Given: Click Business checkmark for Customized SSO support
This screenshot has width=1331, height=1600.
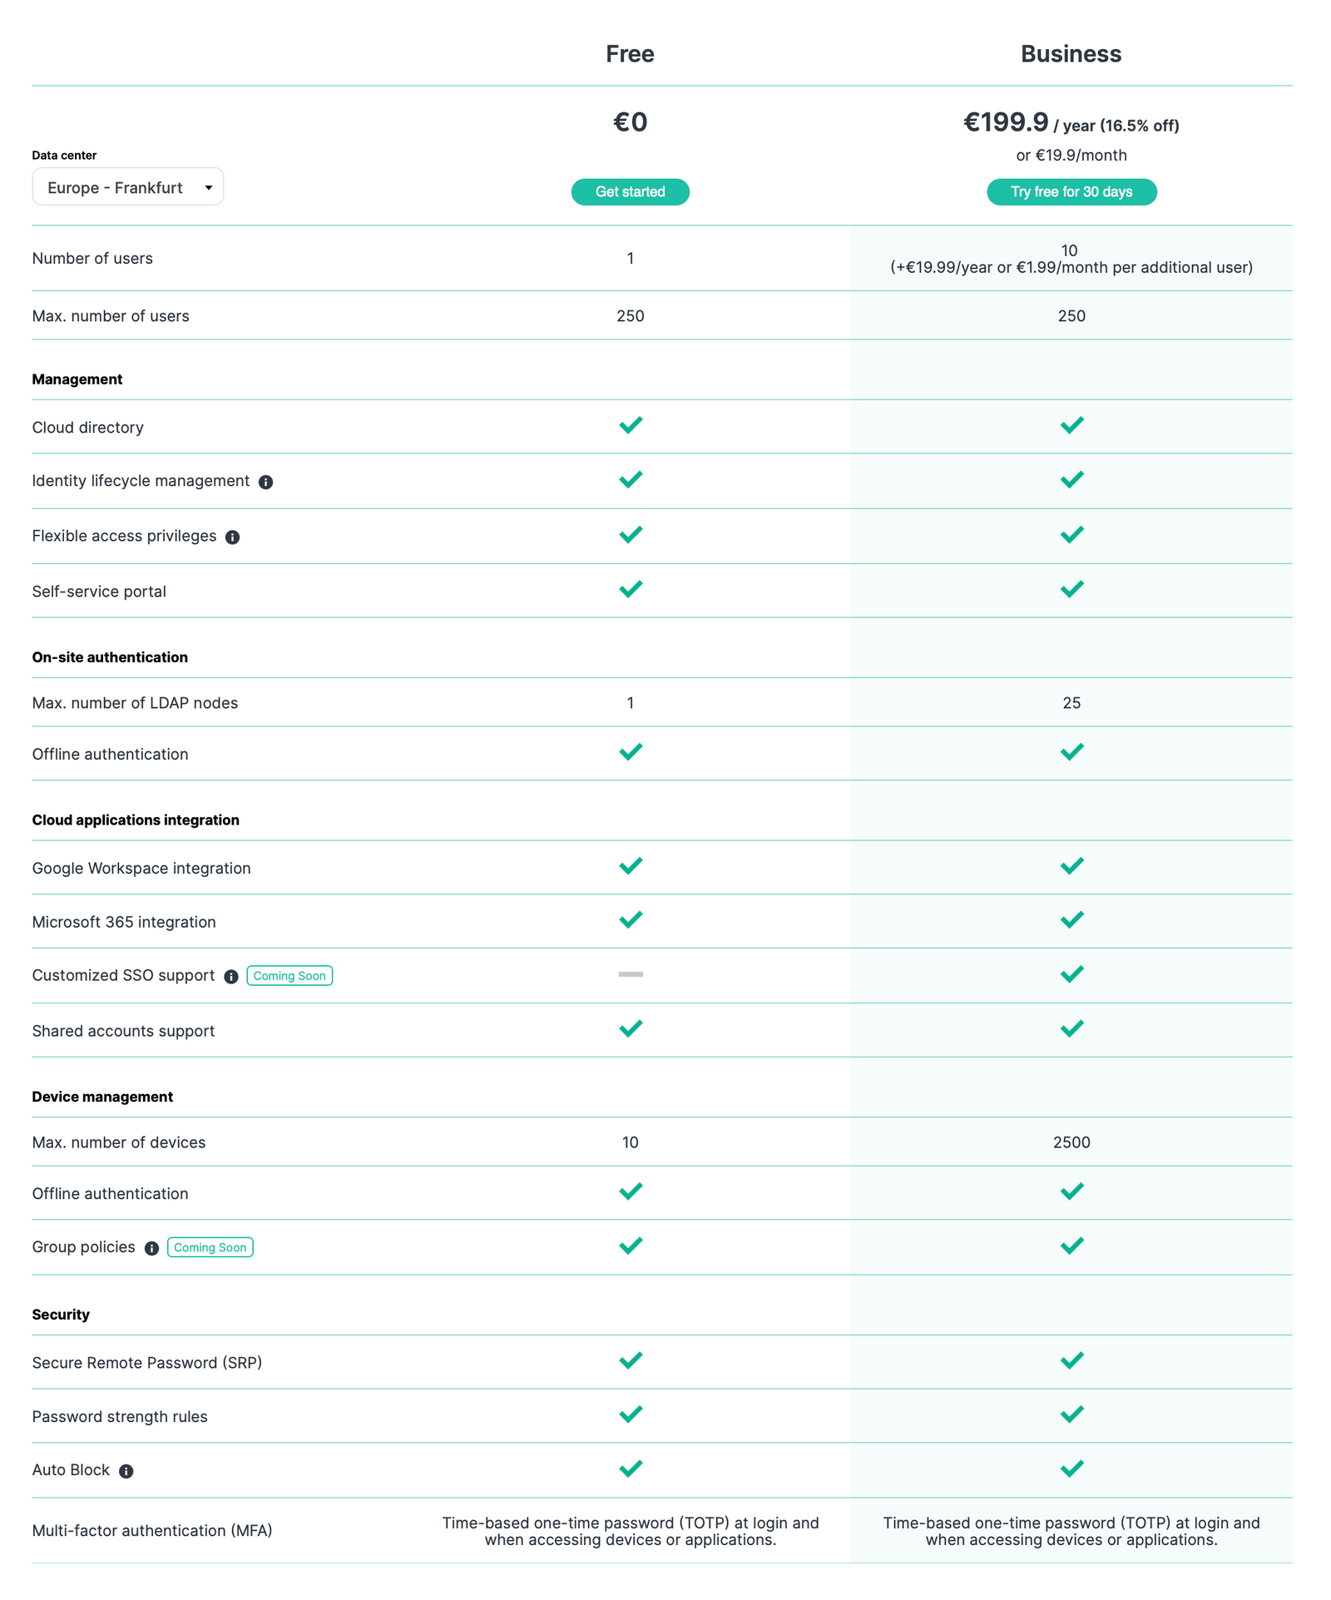Looking at the screenshot, I should [1071, 973].
